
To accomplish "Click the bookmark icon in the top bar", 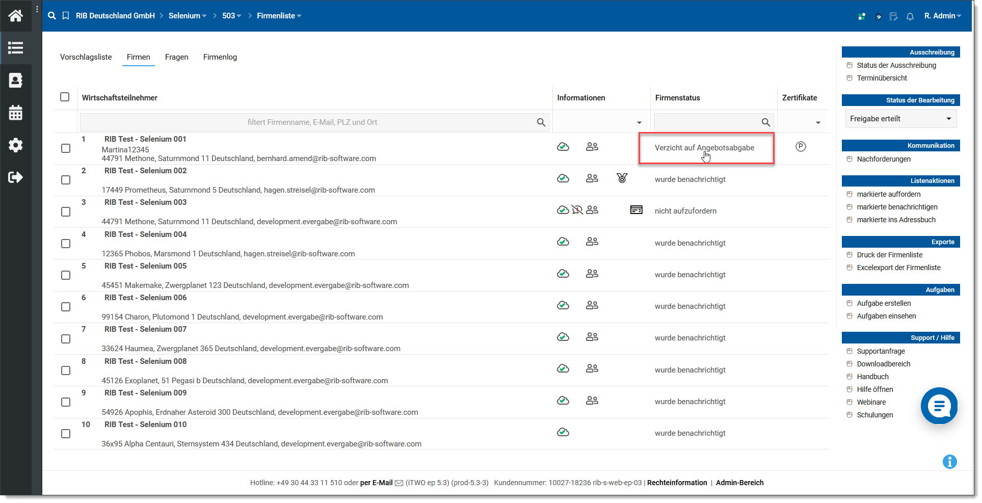I will coord(66,16).
